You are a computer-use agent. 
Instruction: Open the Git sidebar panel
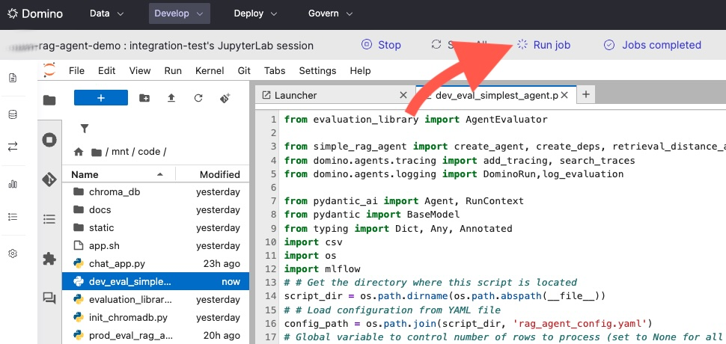(x=49, y=179)
